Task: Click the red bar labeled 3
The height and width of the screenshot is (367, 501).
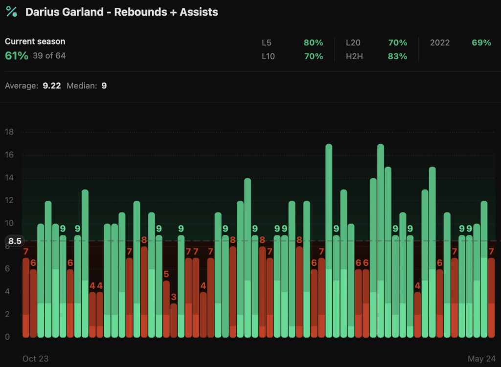Action: click(174, 321)
